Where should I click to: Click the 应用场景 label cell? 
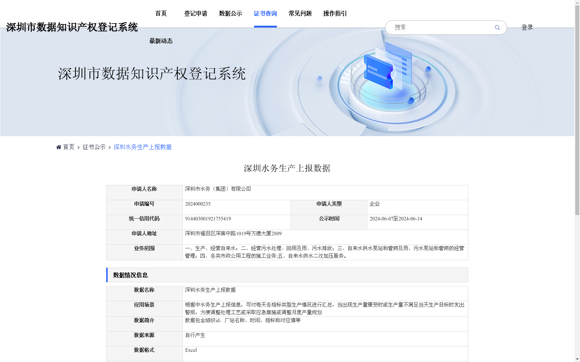(144, 309)
